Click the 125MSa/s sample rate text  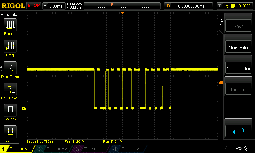(74, 4)
